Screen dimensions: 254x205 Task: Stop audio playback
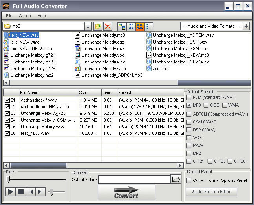[21, 192]
